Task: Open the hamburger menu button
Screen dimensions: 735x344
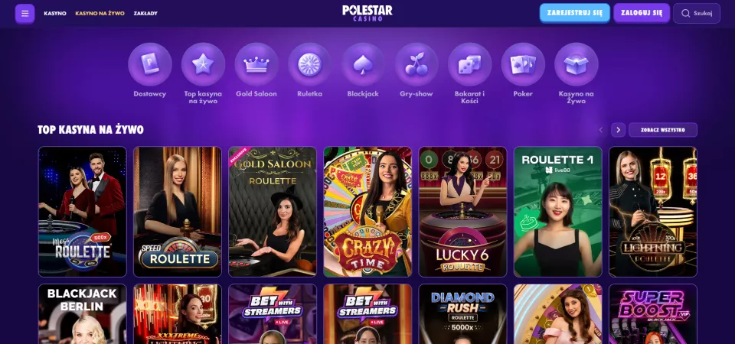Action: pos(24,14)
